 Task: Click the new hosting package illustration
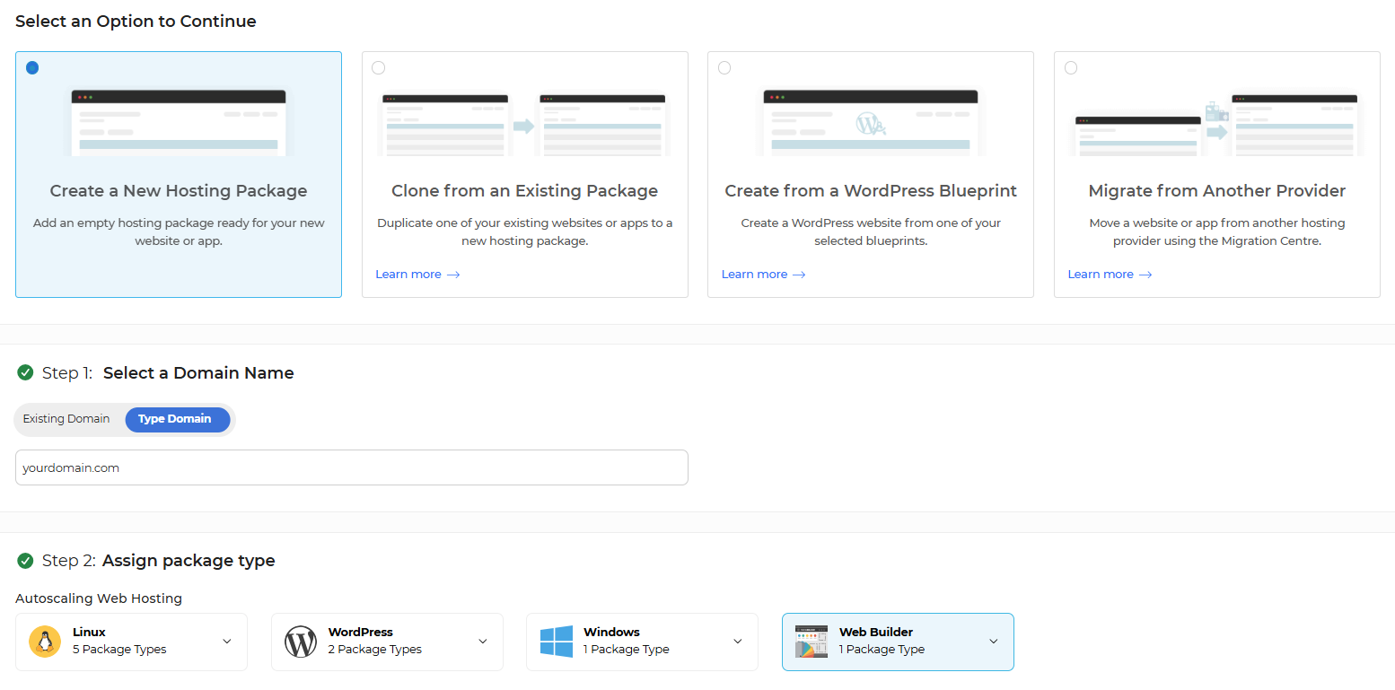pos(179,122)
